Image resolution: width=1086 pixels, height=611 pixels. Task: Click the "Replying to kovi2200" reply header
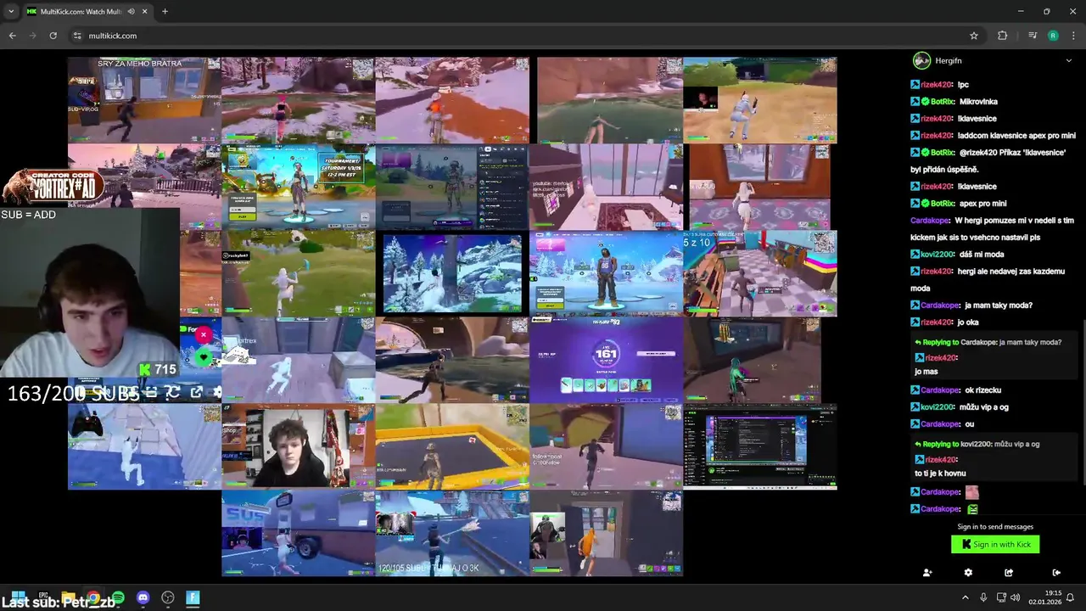click(977, 444)
